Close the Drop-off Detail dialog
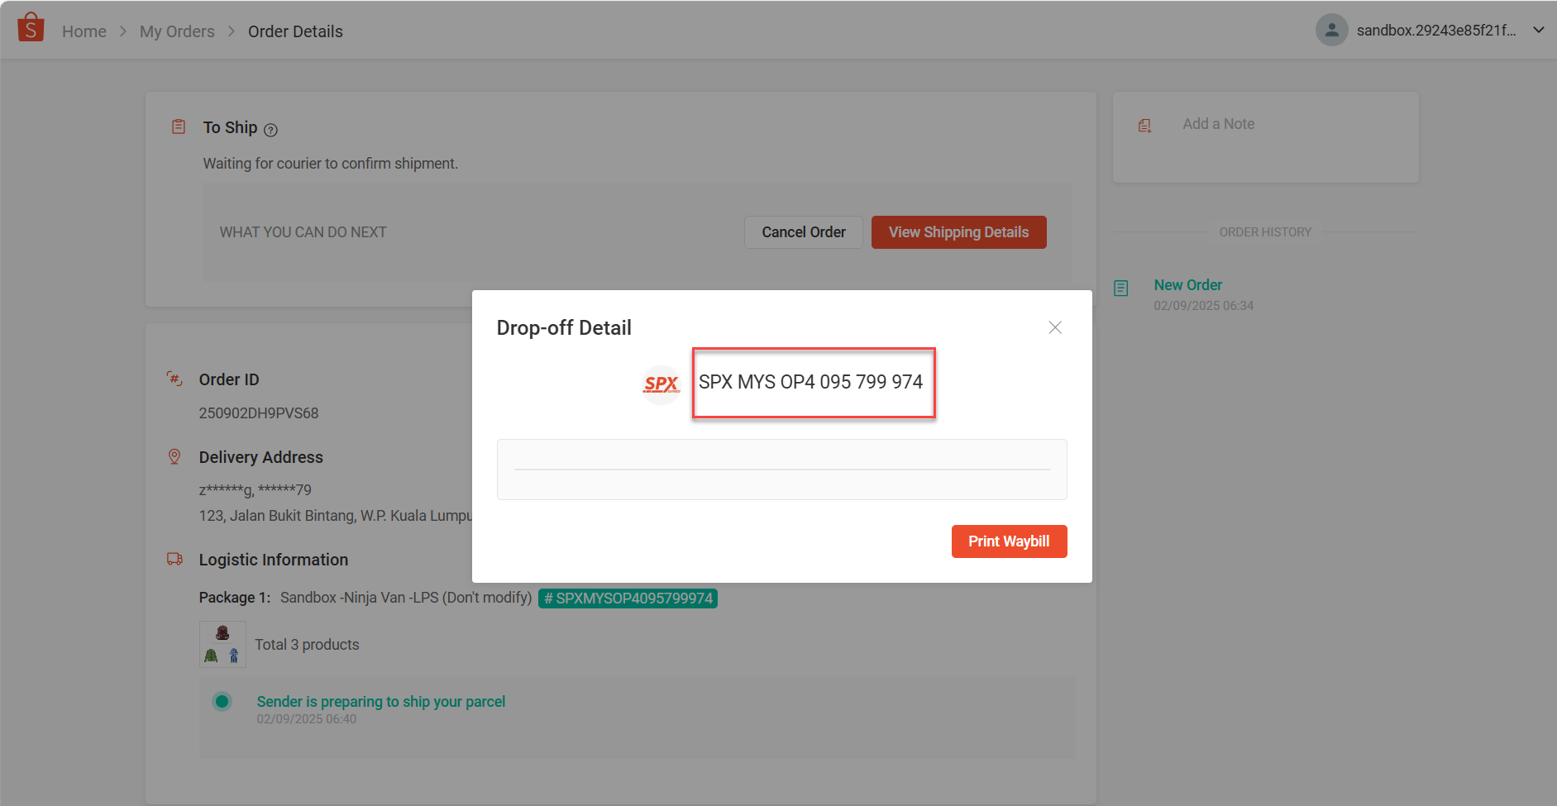Image resolution: width=1557 pixels, height=806 pixels. (1055, 327)
